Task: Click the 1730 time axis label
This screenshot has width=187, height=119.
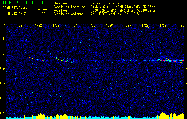Action: tap(181, 25)
